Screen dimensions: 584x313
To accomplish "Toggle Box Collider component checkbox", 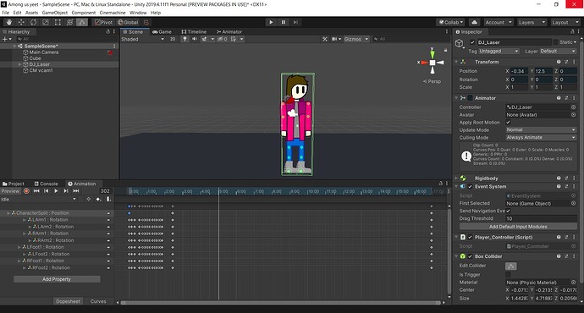I will click(470, 256).
